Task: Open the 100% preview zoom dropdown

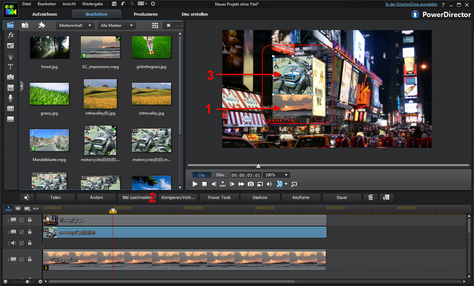Action: pos(277,175)
